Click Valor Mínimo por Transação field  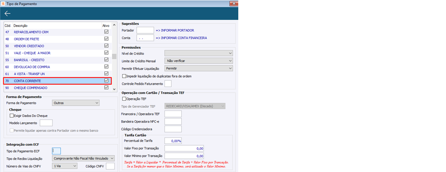184,156
